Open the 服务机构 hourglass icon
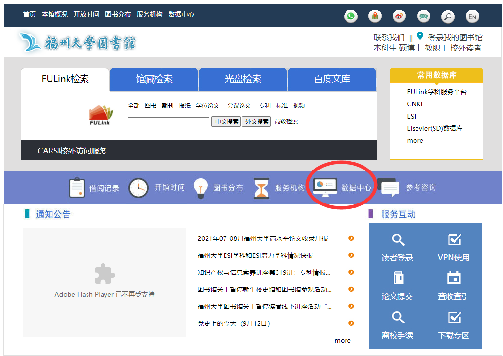This screenshot has width=503, height=356. [x=261, y=188]
